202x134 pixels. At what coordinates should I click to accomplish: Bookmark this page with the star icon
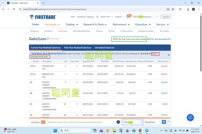coord(173,9)
